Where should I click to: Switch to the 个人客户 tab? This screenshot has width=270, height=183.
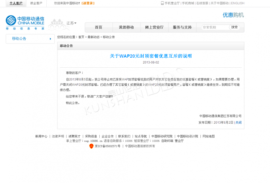16,3
